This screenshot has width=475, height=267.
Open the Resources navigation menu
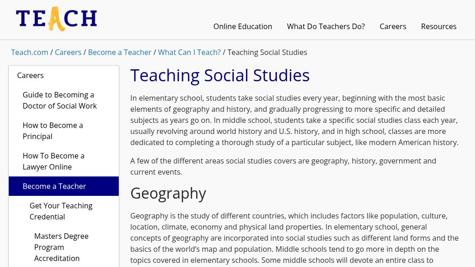click(438, 26)
